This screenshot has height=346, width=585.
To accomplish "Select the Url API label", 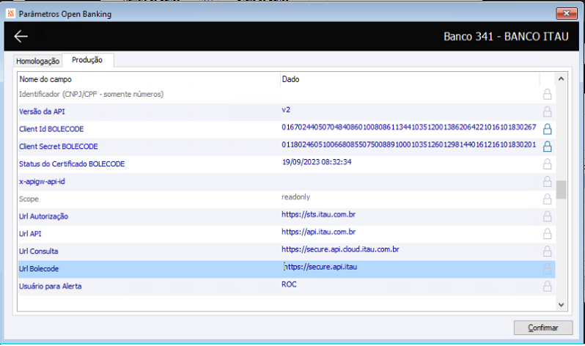I will (x=30, y=234).
